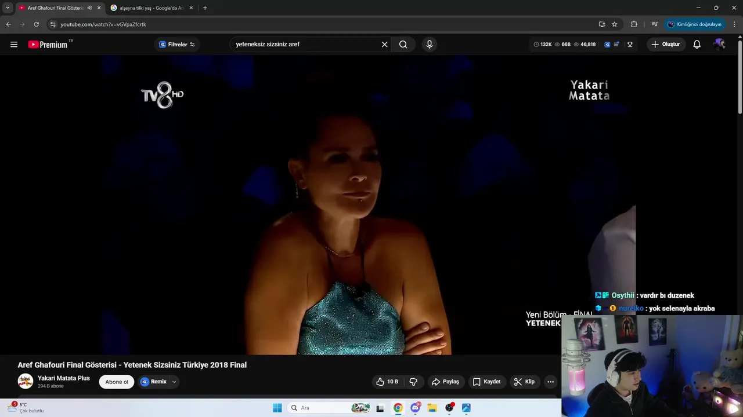This screenshot has width=743, height=417.
Task: Open the Windows Start menu
Action: tap(277, 408)
